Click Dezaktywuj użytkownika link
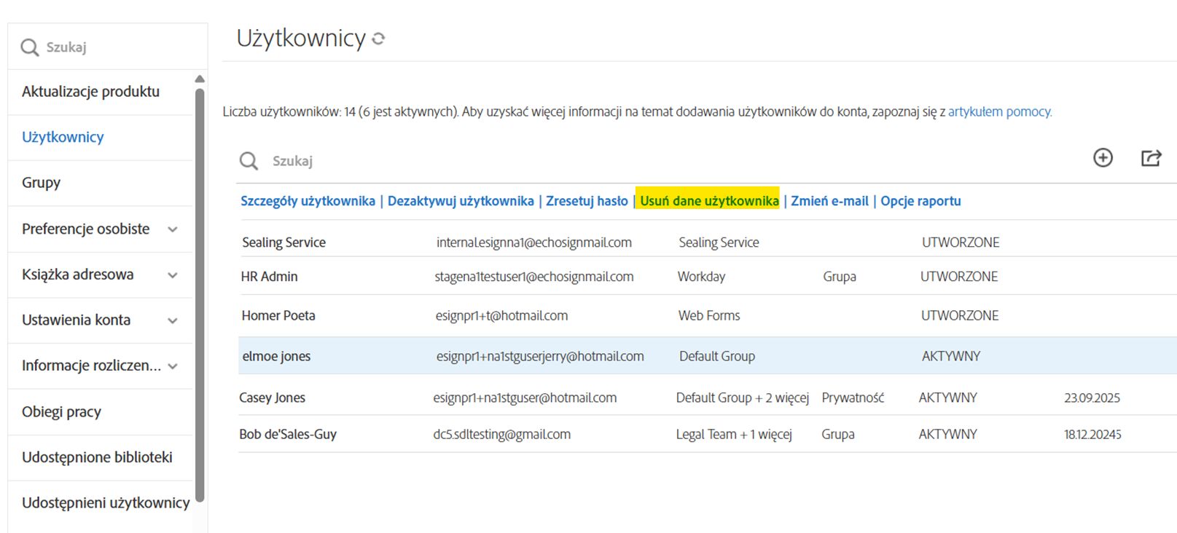The height and width of the screenshot is (533, 1177). tap(461, 201)
